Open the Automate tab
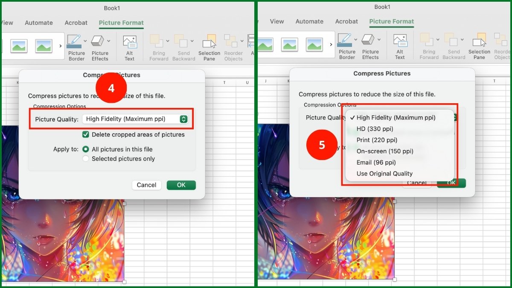 39,23
